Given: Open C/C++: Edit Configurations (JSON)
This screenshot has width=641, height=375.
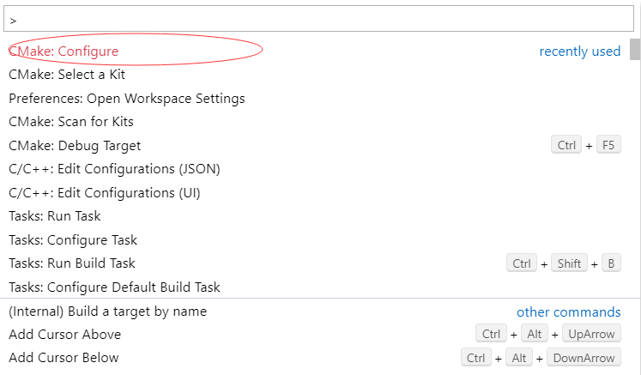Looking at the screenshot, I should click(x=315, y=169).
